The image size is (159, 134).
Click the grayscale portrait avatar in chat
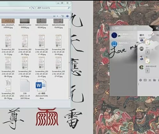(x=142, y=49)
